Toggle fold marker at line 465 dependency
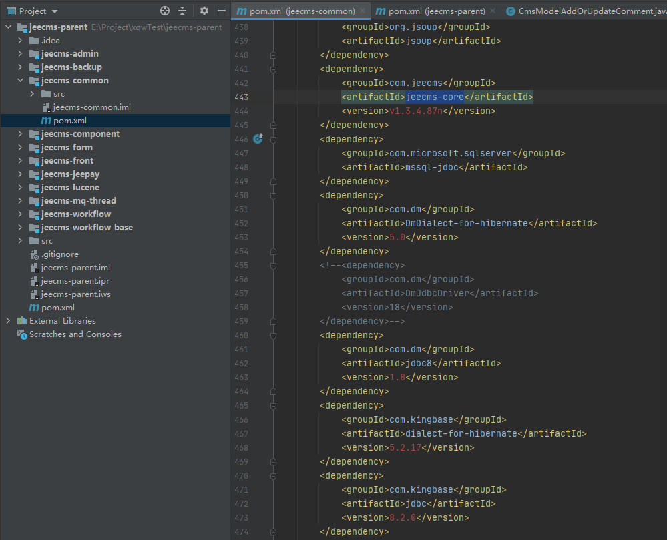This screenshot has width=667, height=540. pyautogui.click(x=273, y=405)
